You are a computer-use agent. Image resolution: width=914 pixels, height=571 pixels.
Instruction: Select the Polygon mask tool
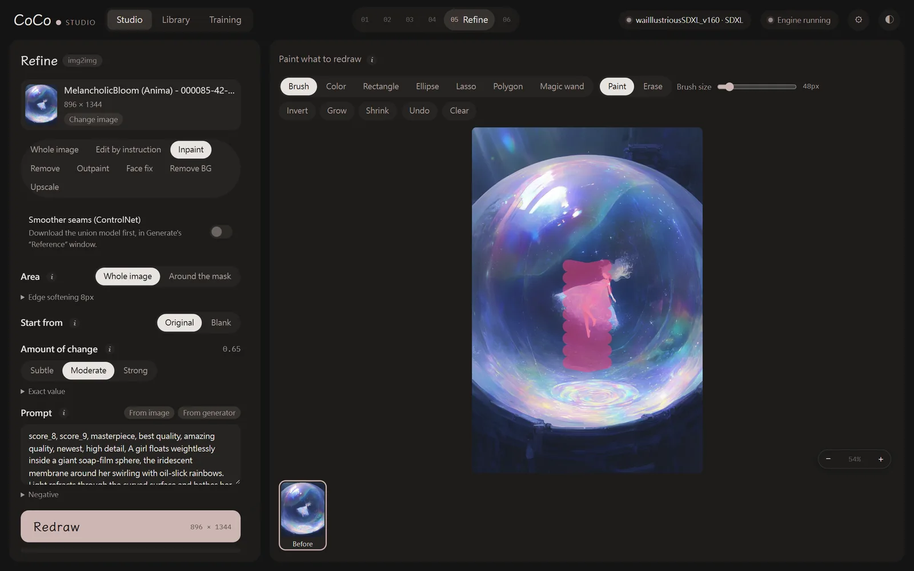508,86
